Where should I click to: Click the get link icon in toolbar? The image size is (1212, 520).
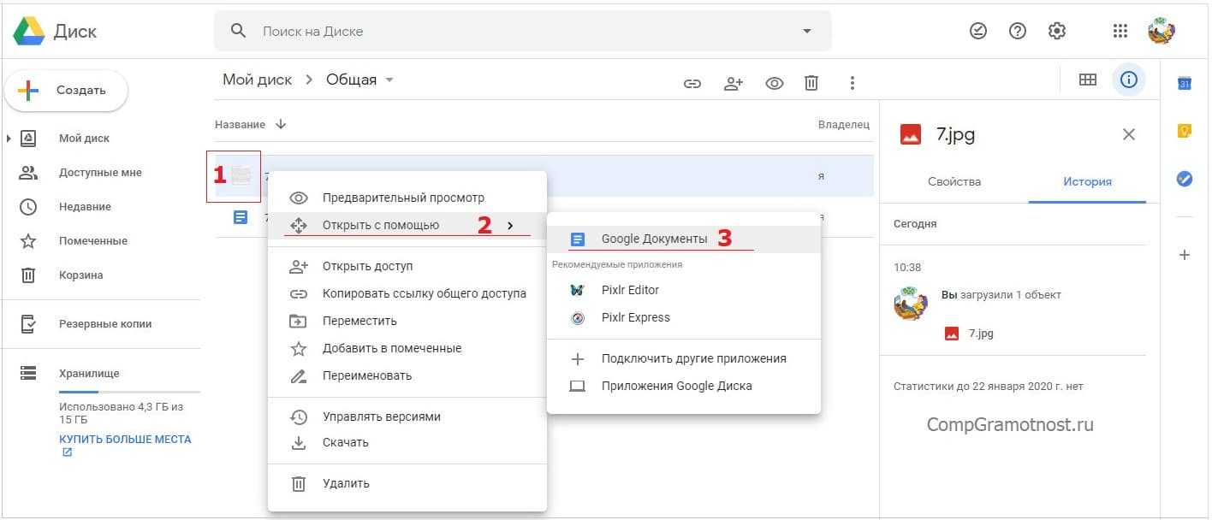692,83
